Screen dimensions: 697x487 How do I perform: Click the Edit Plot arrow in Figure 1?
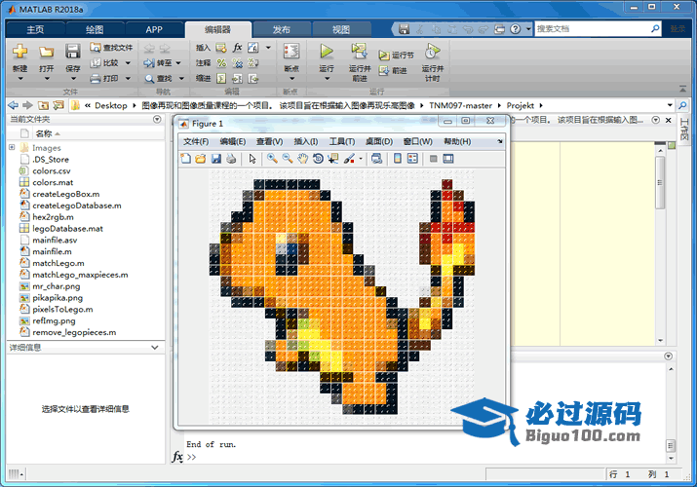[252, 159]
